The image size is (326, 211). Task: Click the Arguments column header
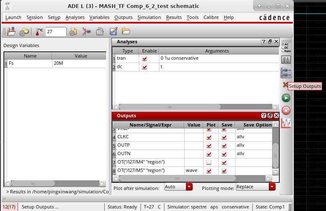(217, 51)
